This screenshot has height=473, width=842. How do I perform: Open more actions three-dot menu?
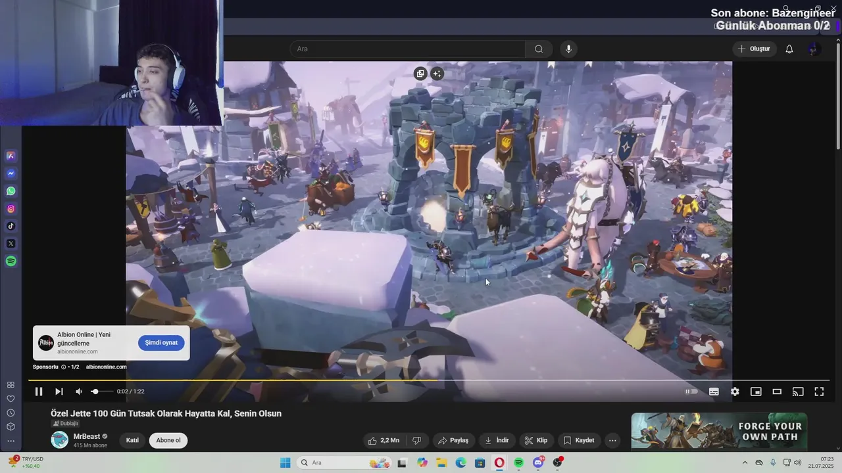coord(612,440)
